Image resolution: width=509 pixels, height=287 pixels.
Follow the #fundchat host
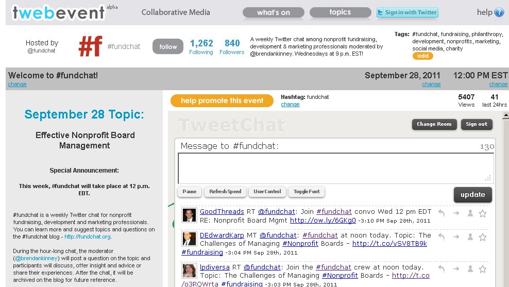coord(168,46)
